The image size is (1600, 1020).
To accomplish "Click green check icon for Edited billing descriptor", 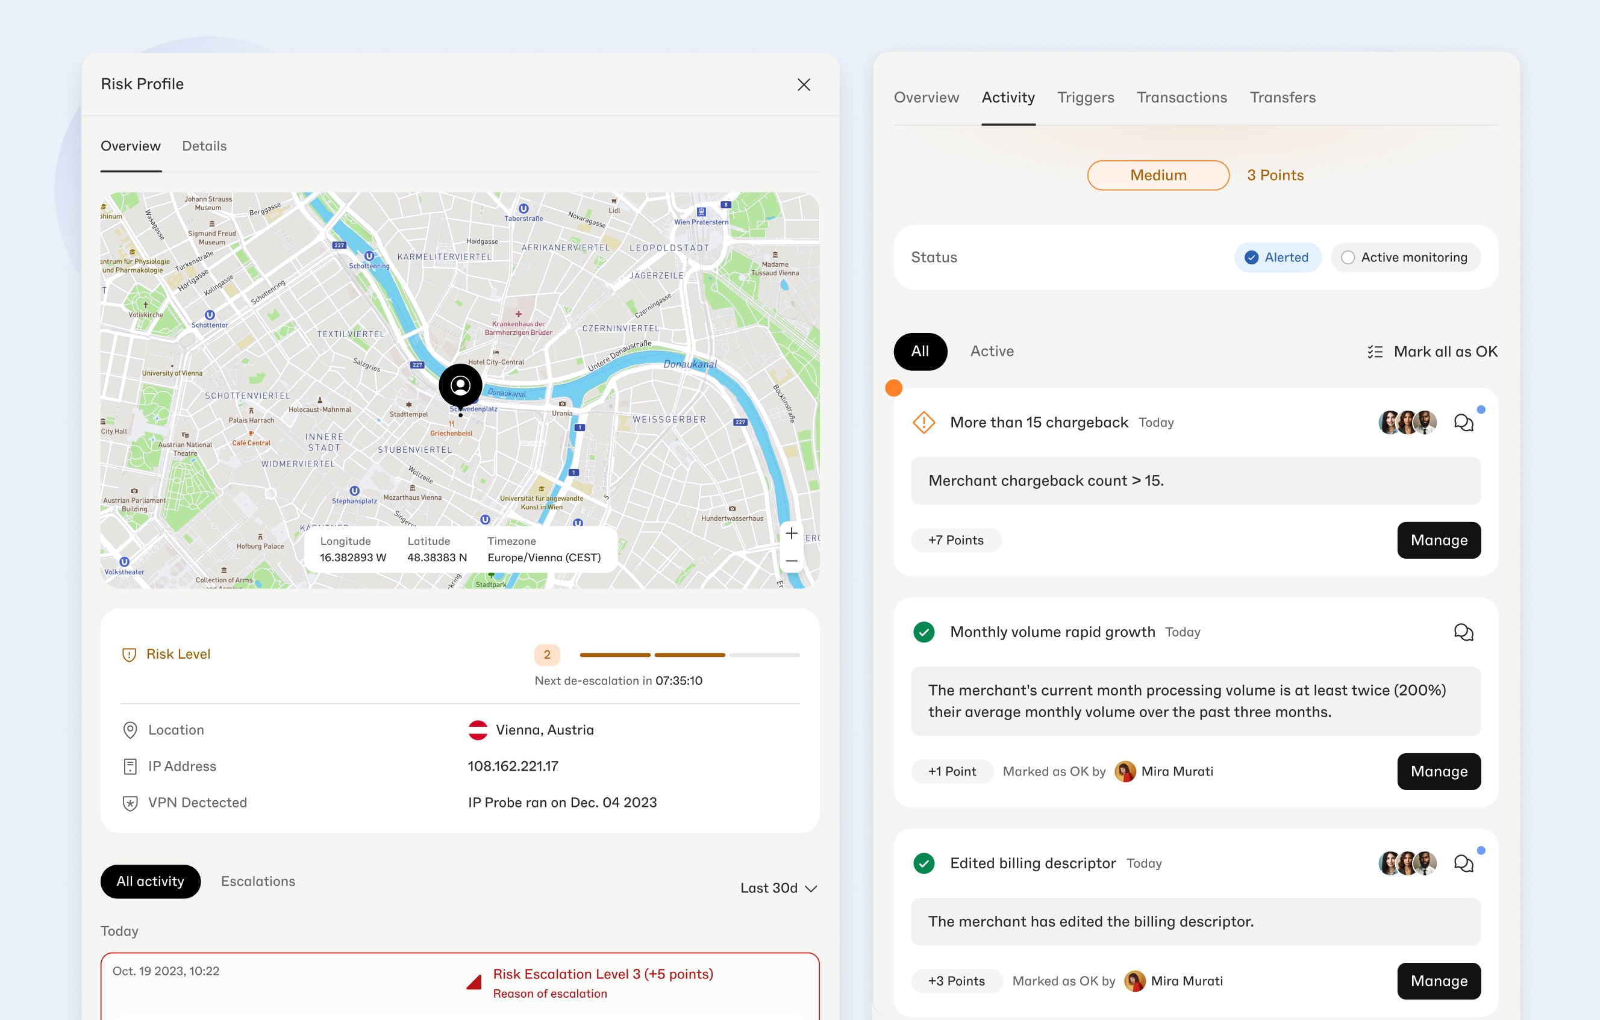I will (x=923, y=863).
